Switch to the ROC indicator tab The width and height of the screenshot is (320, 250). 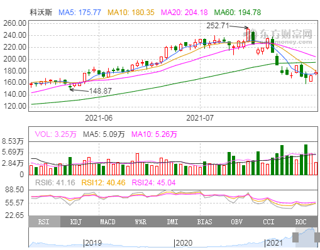pos(301,222)
